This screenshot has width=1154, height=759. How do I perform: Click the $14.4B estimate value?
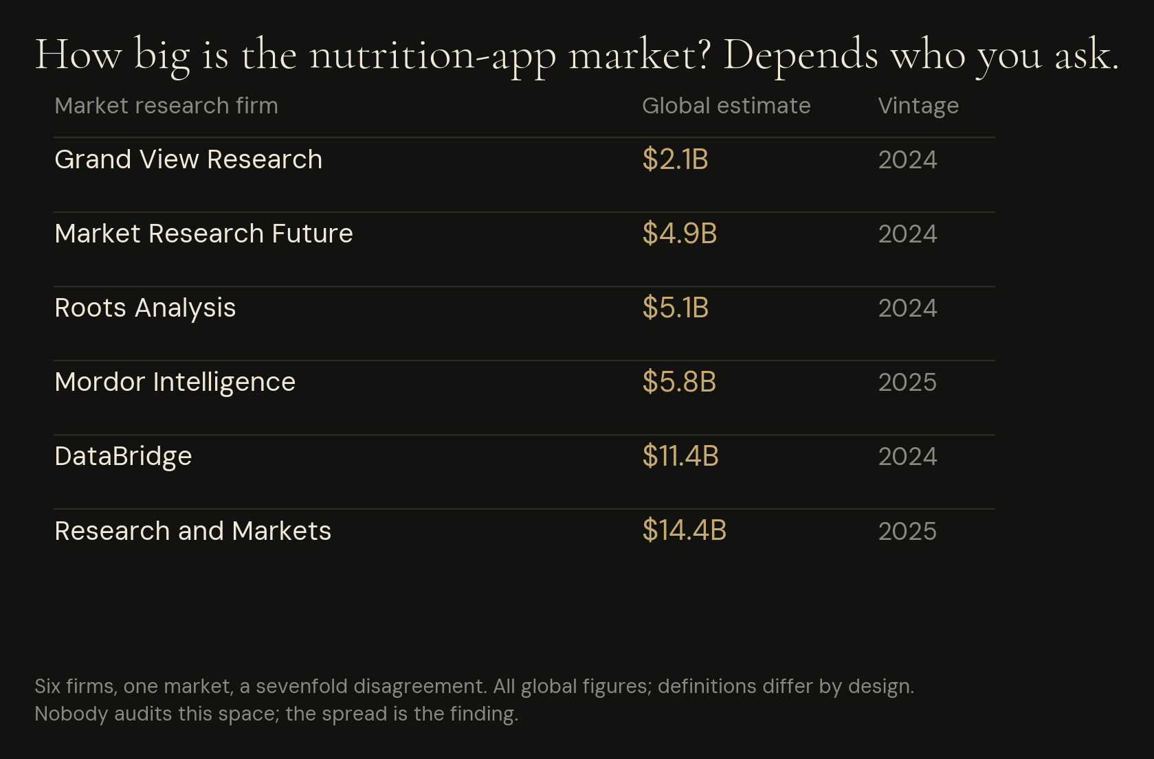coord(684,530)
